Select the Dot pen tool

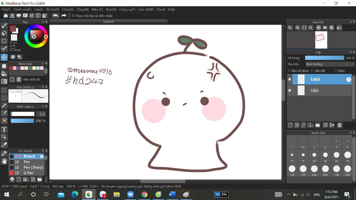4,48
